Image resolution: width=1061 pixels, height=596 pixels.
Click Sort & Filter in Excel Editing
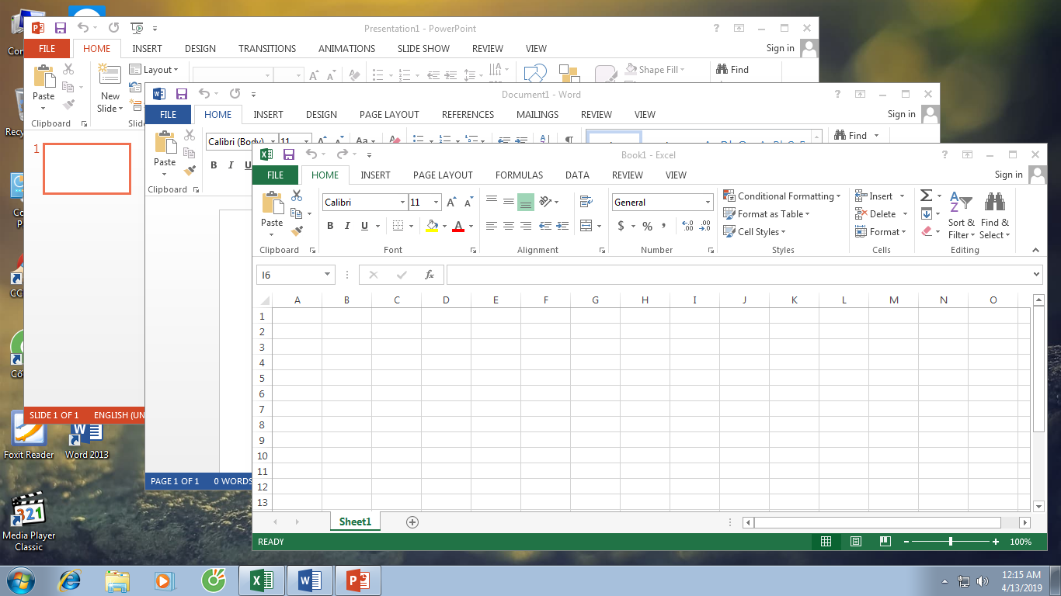click(961, 217)
